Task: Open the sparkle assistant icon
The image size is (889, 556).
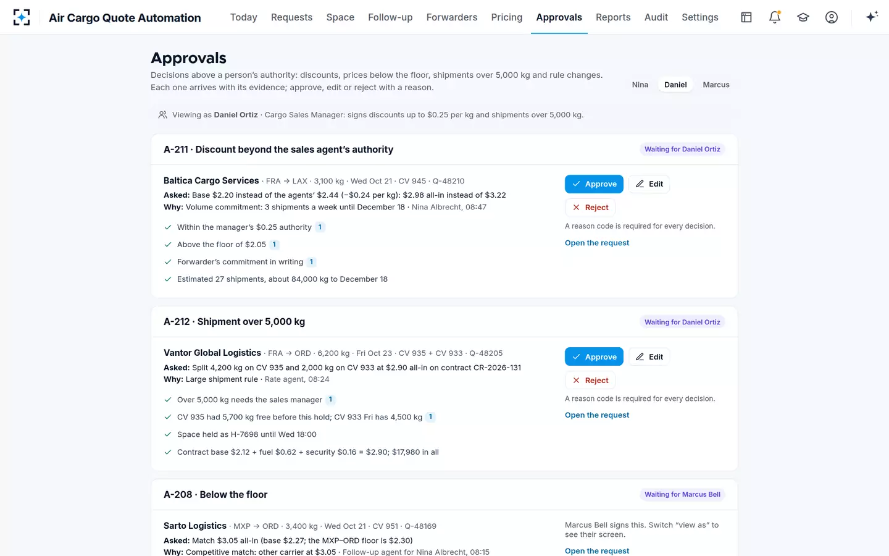Action: point(872,17)
